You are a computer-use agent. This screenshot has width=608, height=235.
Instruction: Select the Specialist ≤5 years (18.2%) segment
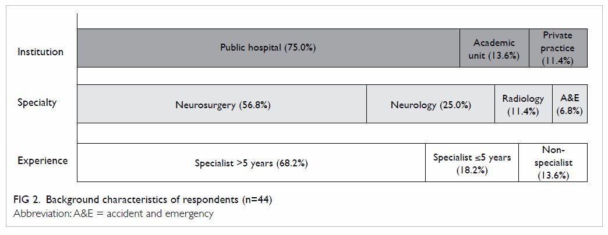click(x=472, y=163)
